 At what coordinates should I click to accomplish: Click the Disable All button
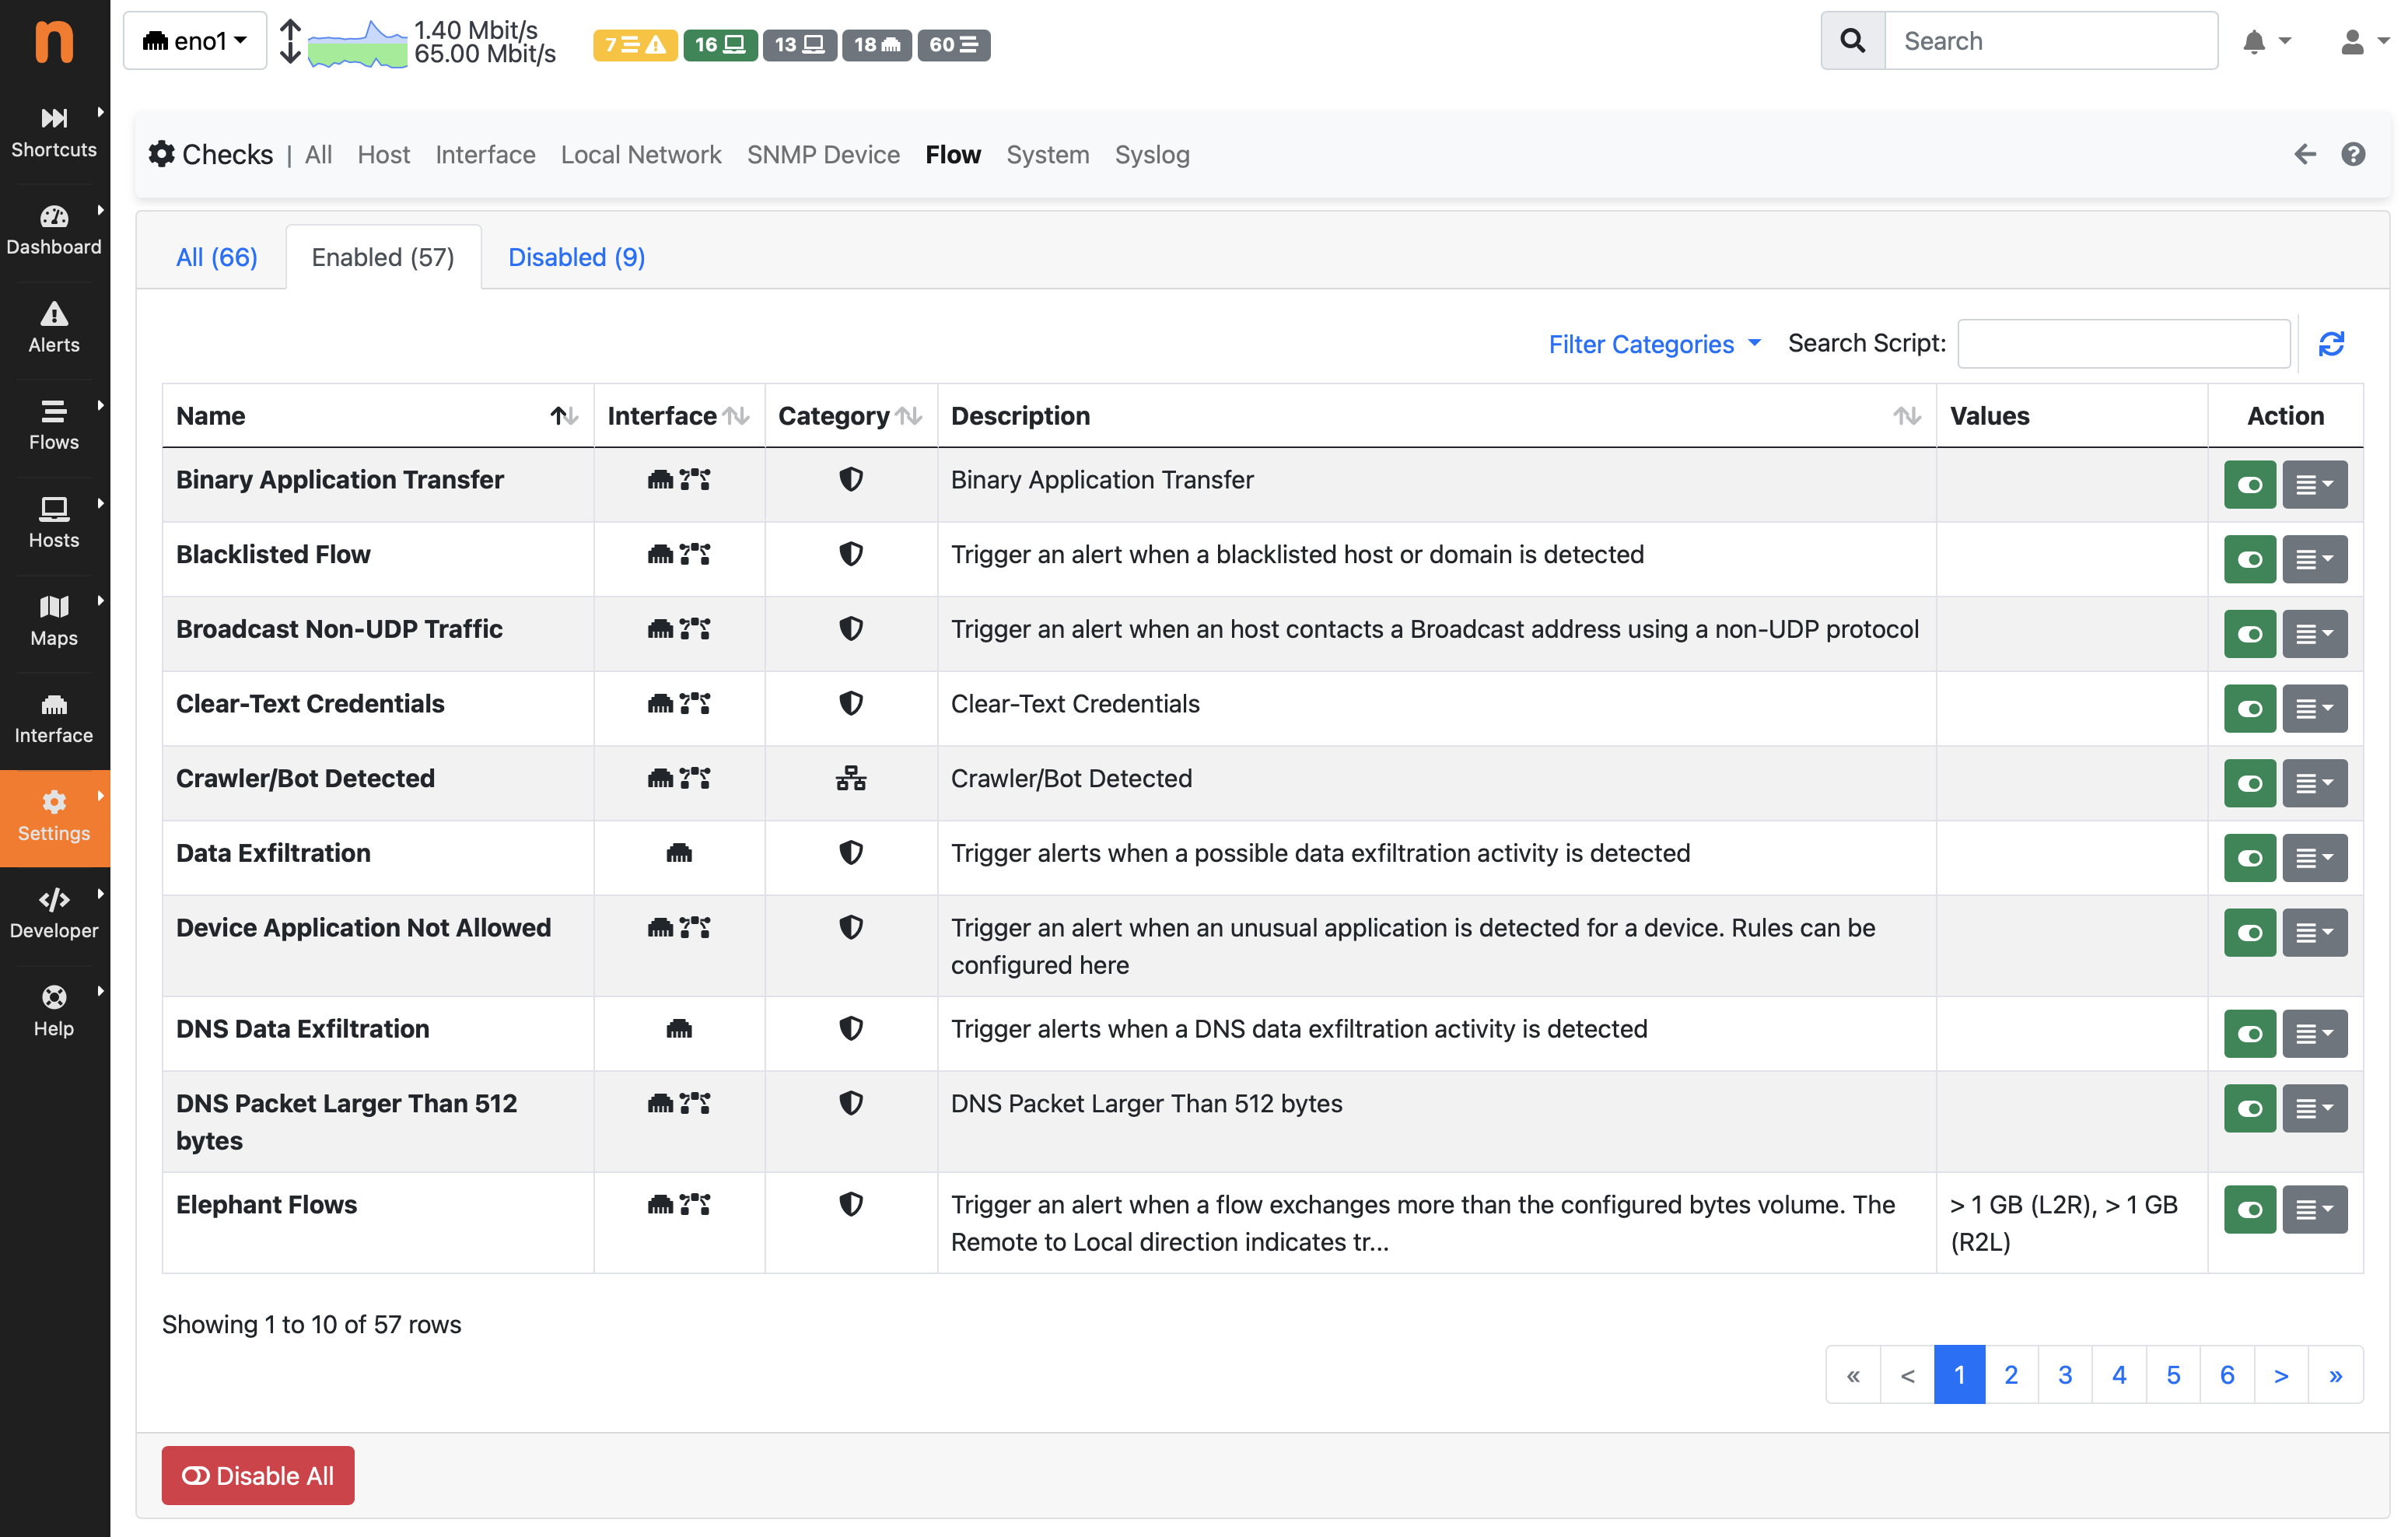pyautogui.click(x=258, y=1475)
